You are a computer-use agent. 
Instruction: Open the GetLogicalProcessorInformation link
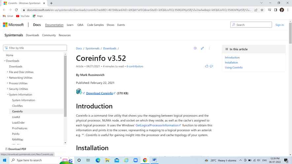157,125
